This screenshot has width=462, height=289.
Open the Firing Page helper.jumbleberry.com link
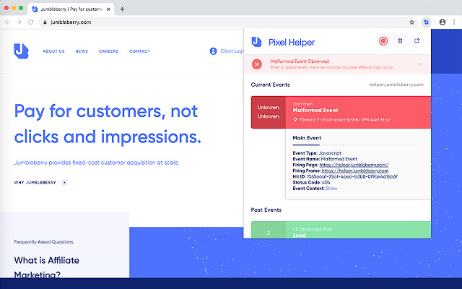(x=354, y=165)
